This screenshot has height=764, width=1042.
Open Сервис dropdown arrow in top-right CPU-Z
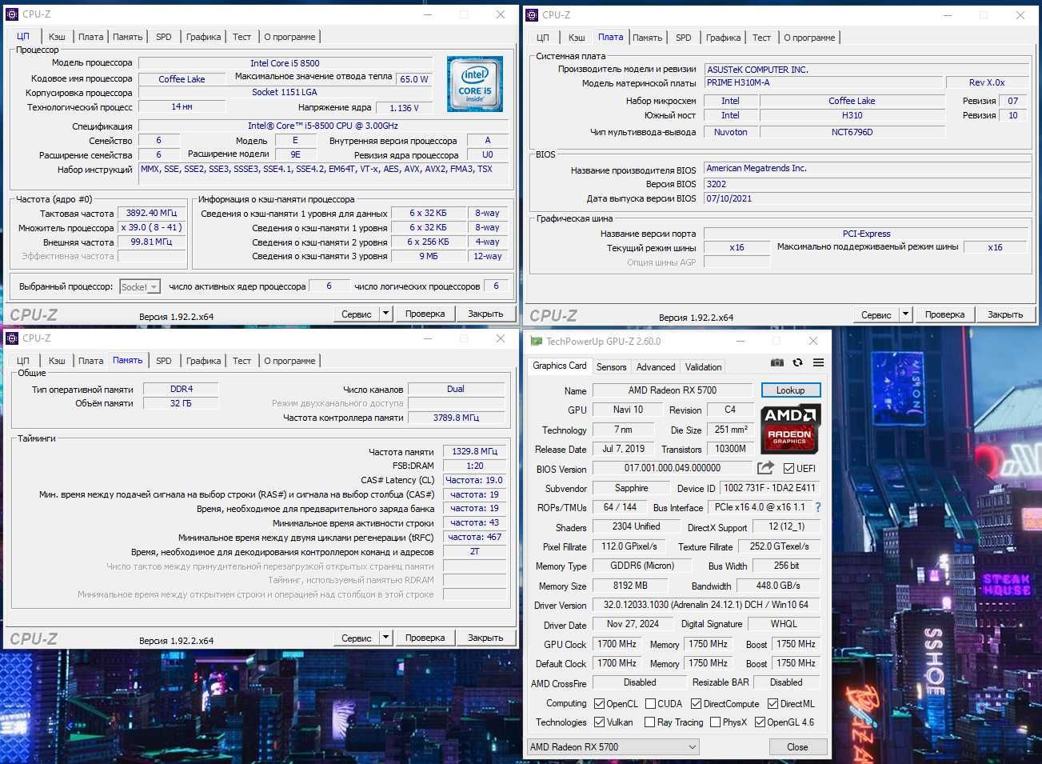[905, 314]
